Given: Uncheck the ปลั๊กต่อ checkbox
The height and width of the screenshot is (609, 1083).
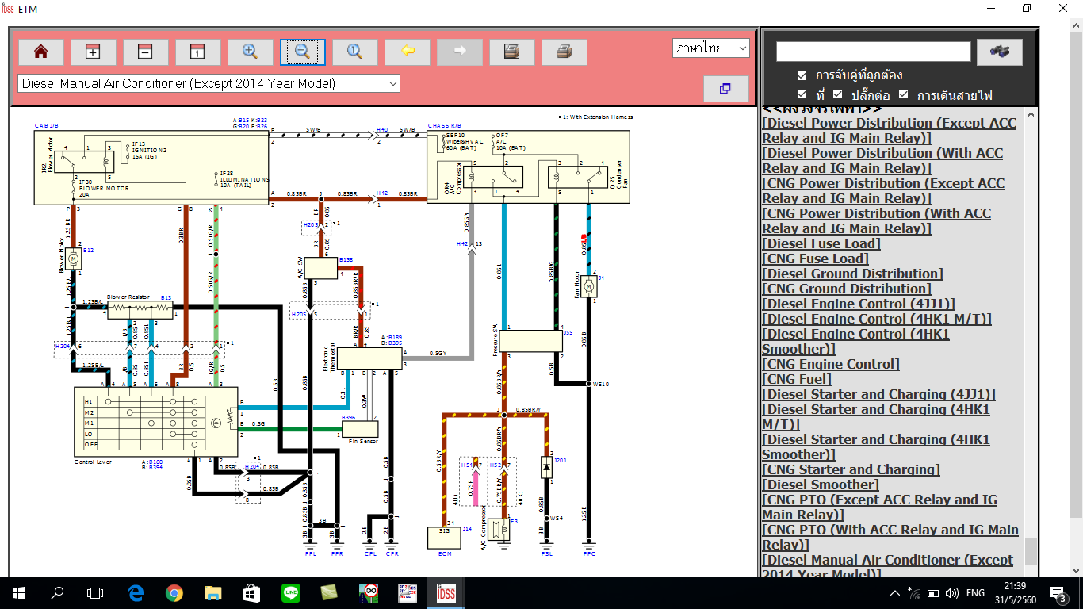Looking at the screenshot, I should [x=836, y=95].
